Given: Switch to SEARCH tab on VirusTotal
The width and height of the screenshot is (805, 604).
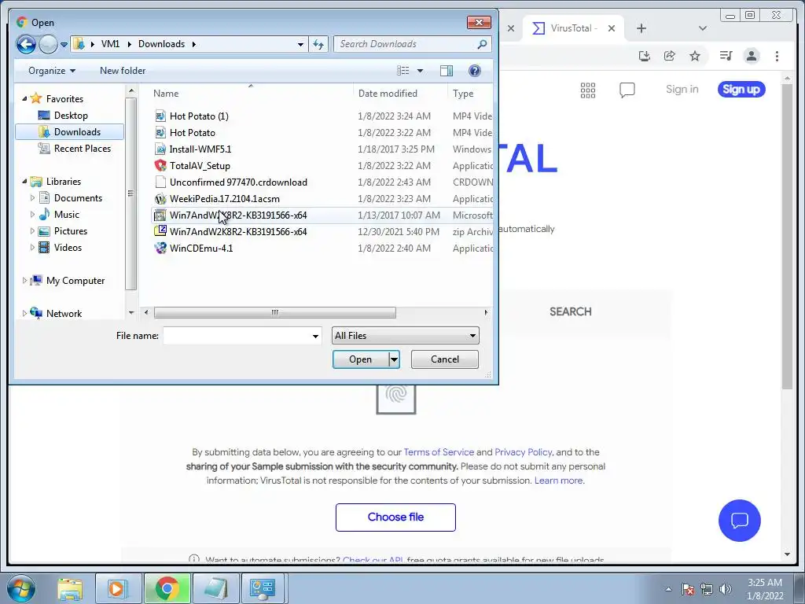Looking at the screenshot, I should point(571,311).
